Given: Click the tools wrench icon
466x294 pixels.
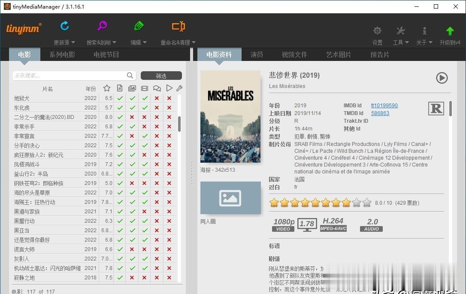Looking at the screenshot, I should click(401, 30).
